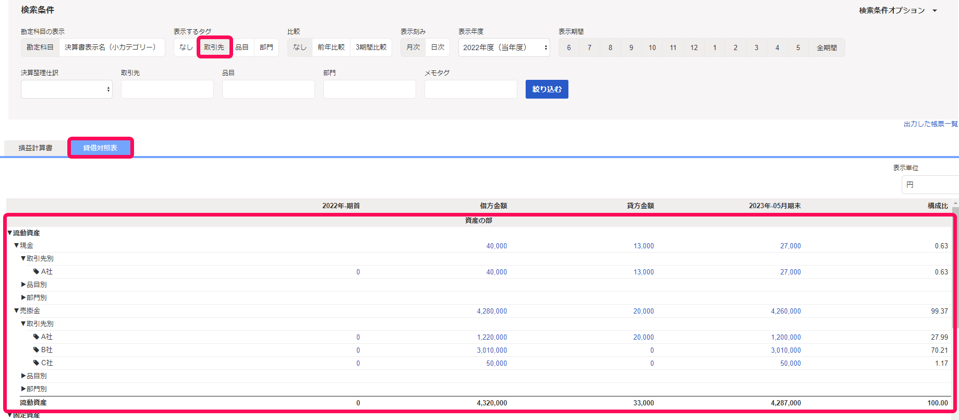Set display interval to 日次

click(438, 47)
